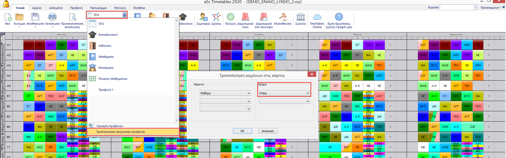Print with the Εκτύπωση icon
The height and width of the screenshot is (158, 506).
coord(52,17)
